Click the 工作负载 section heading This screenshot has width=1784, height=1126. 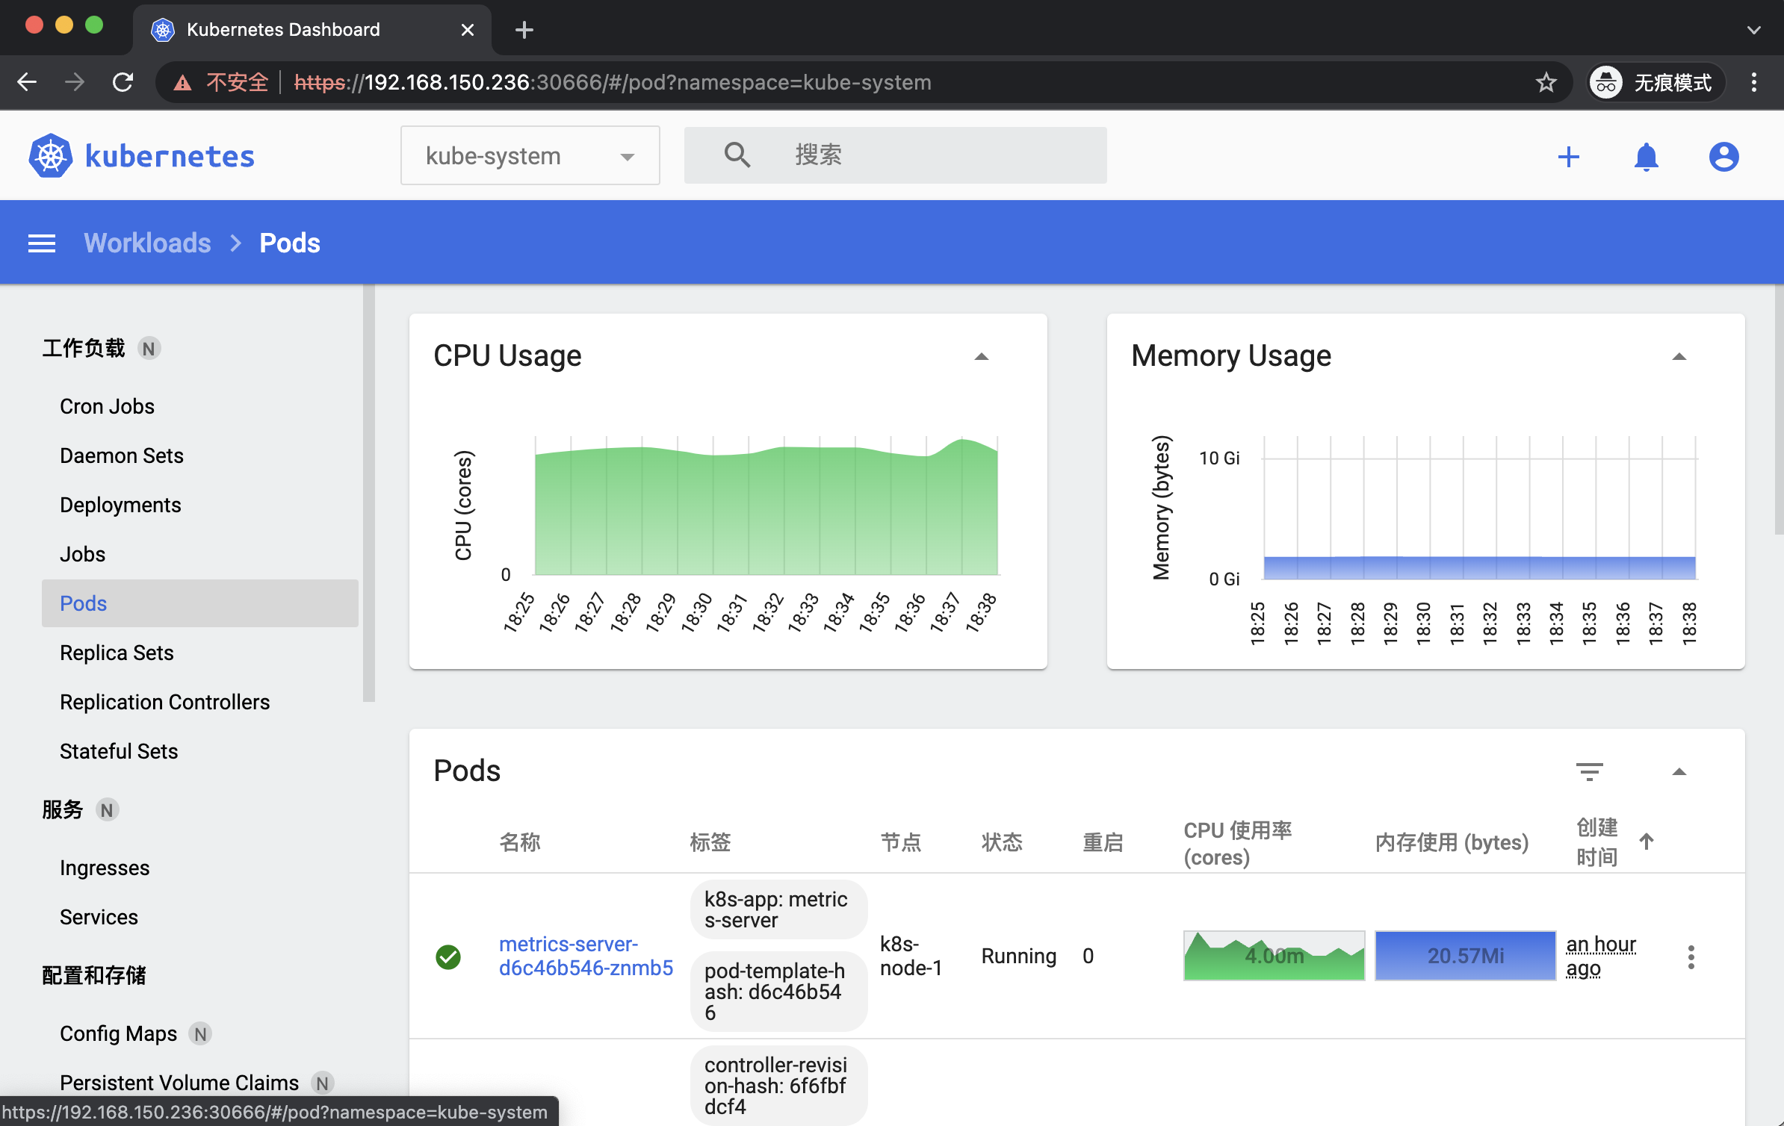point(84,348)
